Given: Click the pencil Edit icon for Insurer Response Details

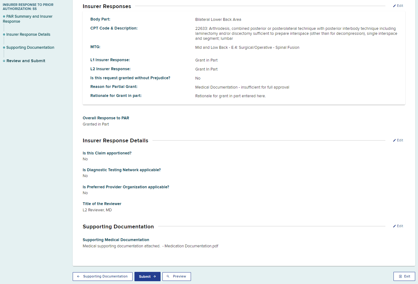Looking at the screenshot, I should tap(394, 140).
